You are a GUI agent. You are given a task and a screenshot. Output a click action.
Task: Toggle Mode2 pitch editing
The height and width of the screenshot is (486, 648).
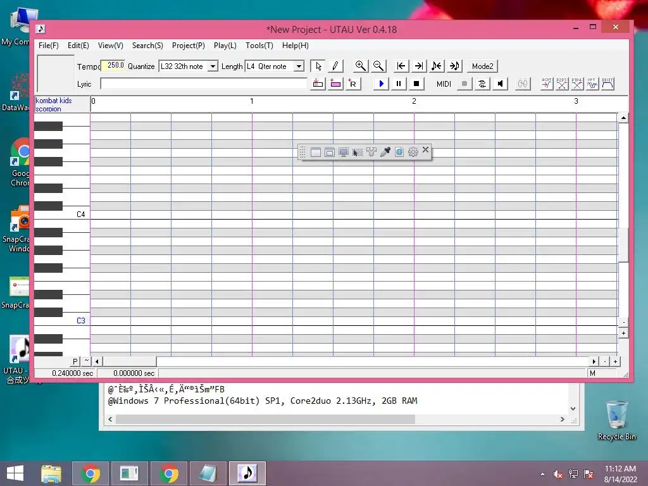coord(482,66)
